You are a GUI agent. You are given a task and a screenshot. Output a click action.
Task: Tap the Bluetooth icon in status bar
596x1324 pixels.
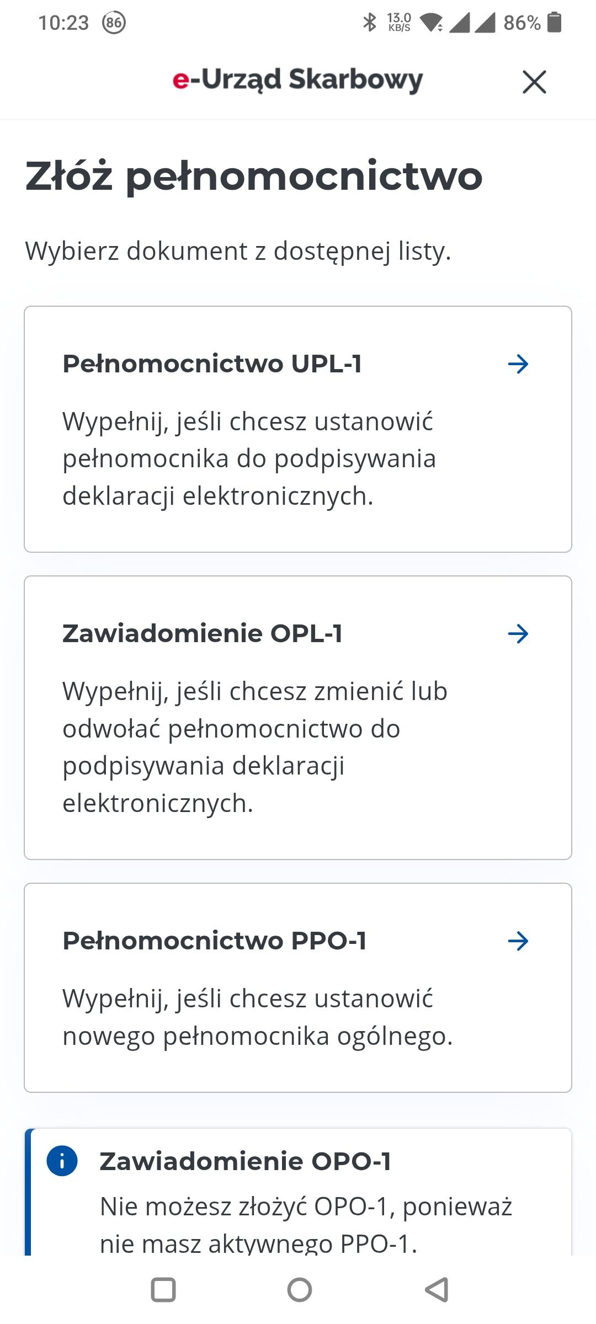click(x=369, y=23)
